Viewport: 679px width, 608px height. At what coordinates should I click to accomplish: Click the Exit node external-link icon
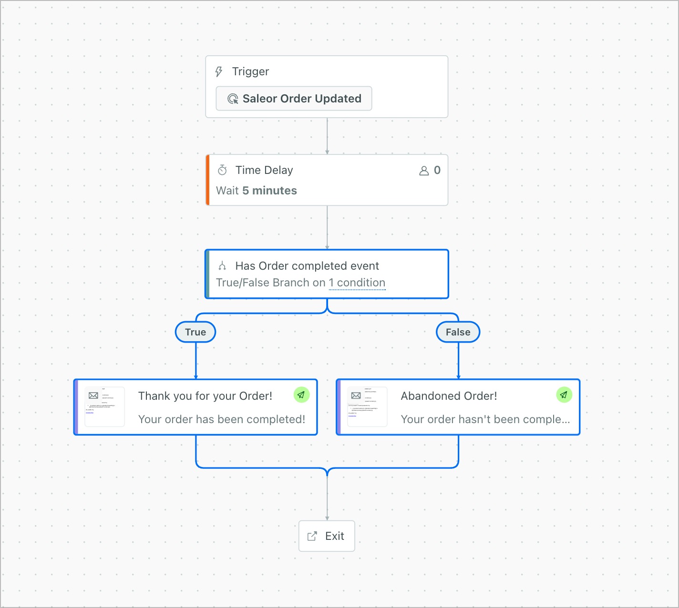tap(312, 537)
